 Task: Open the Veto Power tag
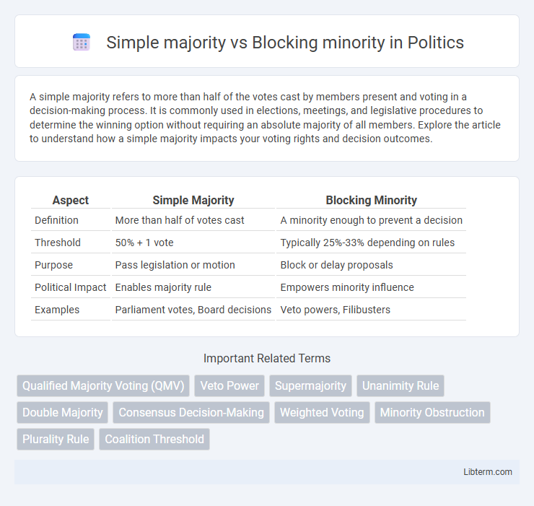[x=229, y=385]
